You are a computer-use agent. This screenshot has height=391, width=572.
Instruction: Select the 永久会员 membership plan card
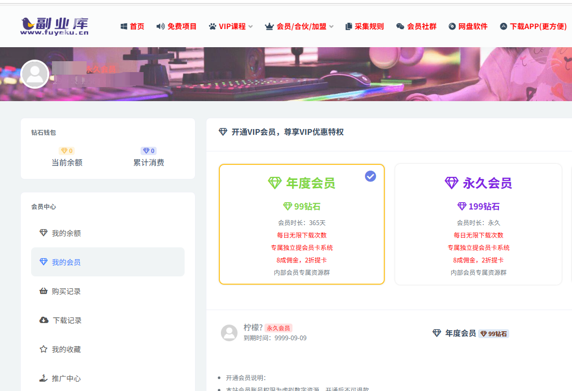tap(478, 224)
